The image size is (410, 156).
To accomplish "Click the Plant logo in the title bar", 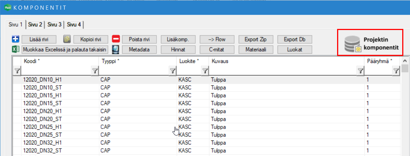I will coord(8,7).
